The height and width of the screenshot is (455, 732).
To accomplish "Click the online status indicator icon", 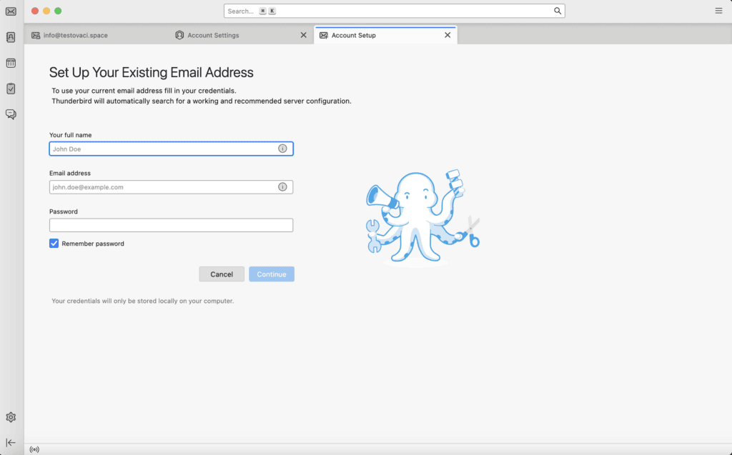I will click(34, 449).
